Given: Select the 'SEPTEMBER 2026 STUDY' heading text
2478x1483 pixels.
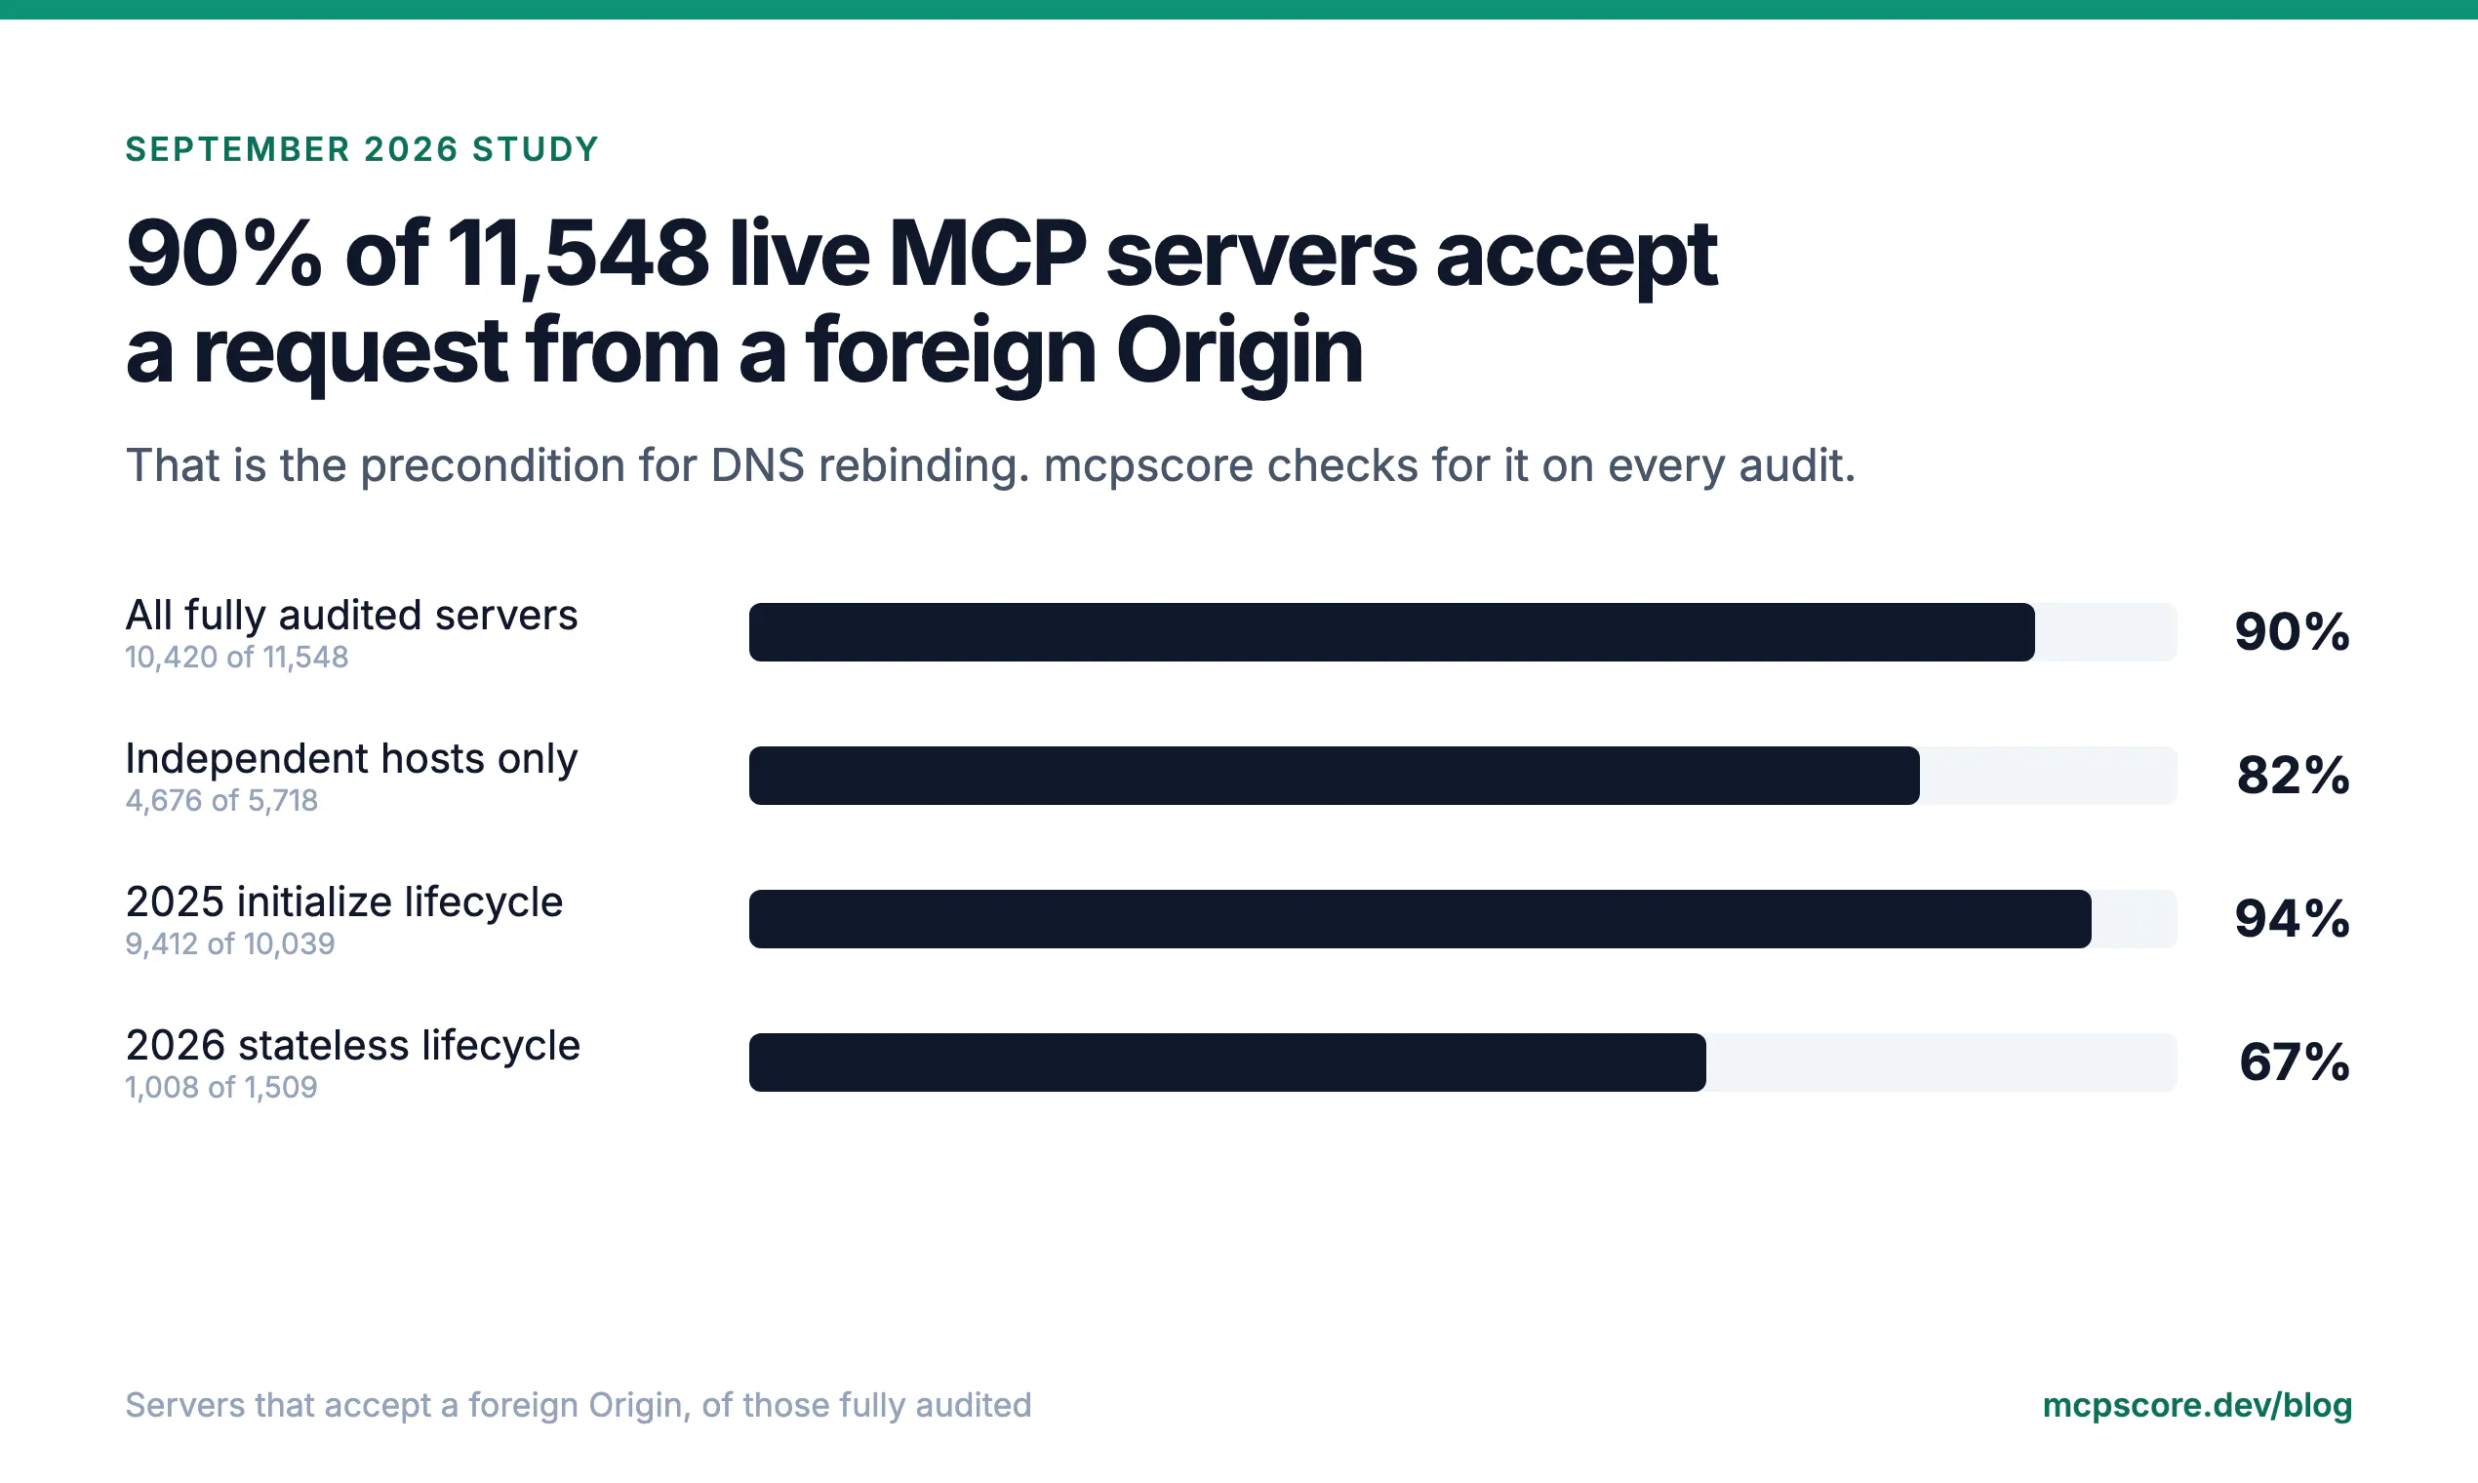Looking at the screenshot, I should pyautogui.click(x=362, y=149).
